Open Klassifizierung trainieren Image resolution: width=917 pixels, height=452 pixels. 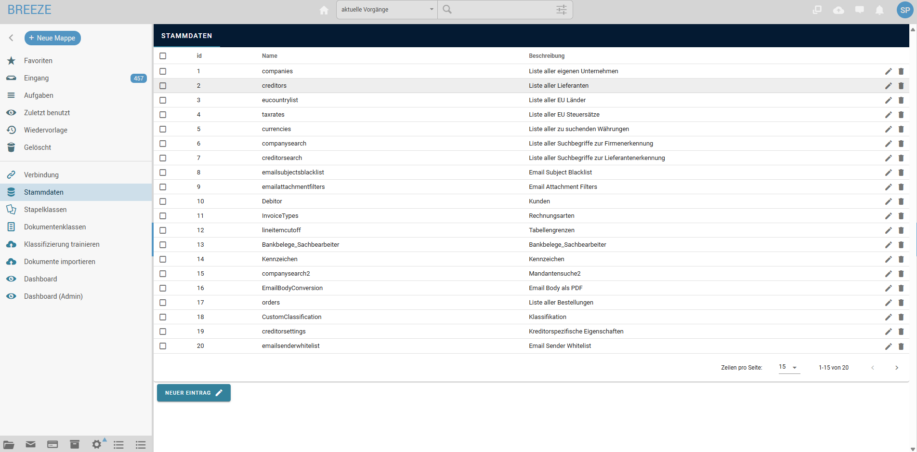point(76,244)
